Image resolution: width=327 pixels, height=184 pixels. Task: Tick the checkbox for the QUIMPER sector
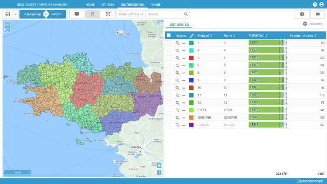pyautogui.click(x=169, y=118)
